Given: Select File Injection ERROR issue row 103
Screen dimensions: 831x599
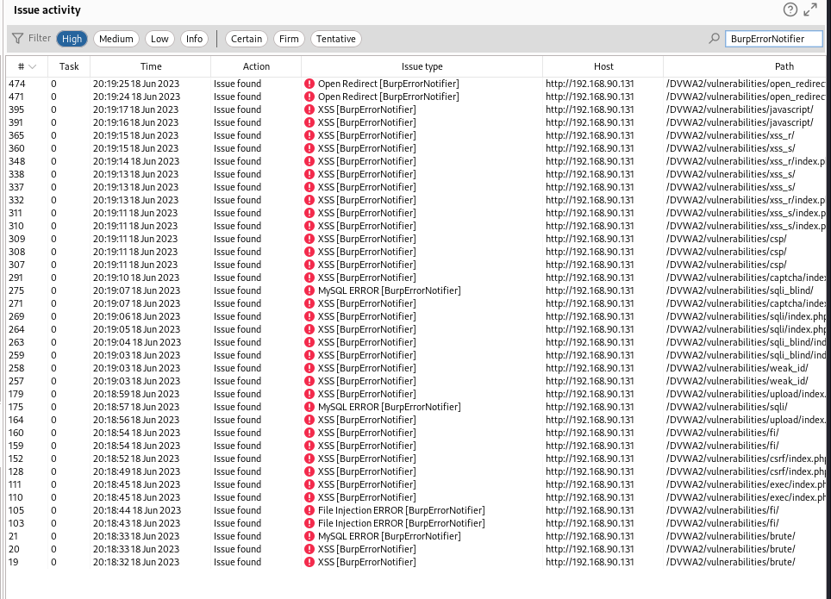Looking at the screenshot, I should tap(401, 523).
